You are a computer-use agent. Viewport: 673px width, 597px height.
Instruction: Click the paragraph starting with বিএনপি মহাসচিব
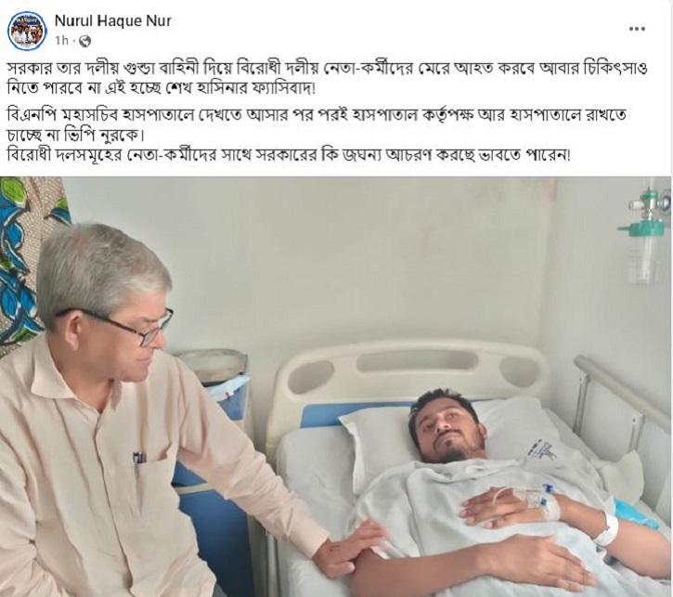[x=317, y=125]
